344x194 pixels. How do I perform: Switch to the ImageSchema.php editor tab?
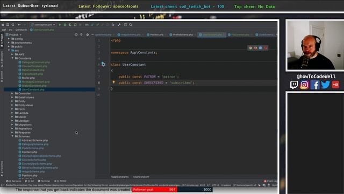129,34
